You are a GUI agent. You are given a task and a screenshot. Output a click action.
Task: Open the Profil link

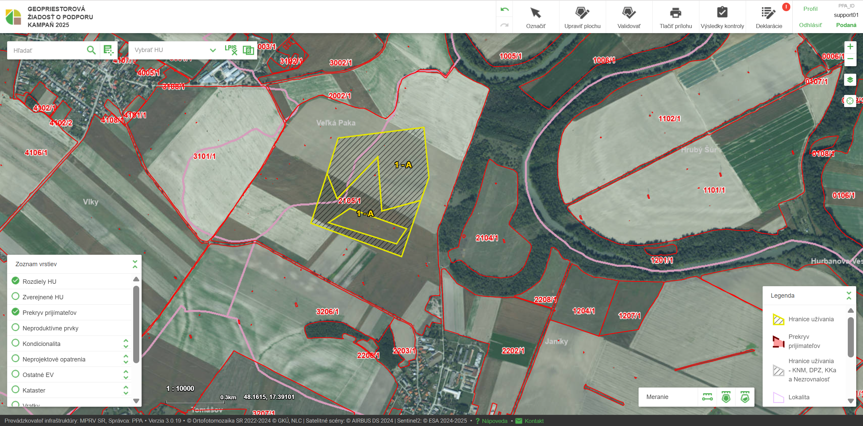(x=810, y=9)
